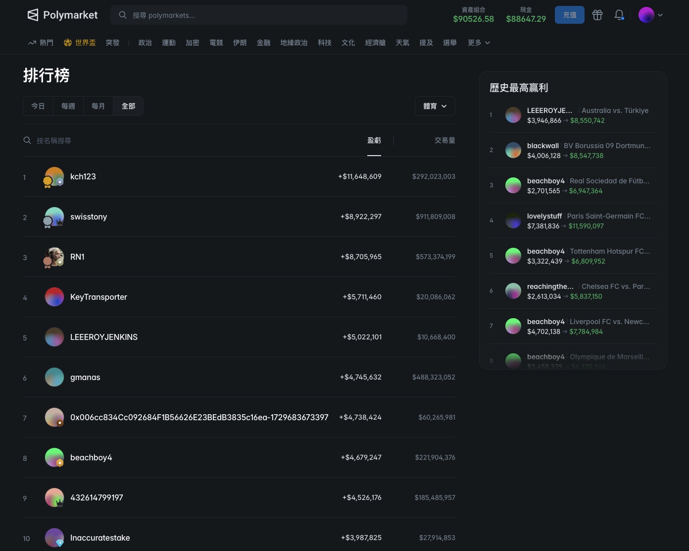Open Inaccuratestake's avatar
Image resolution: width=689 pixels, height=551 pixels.
pyautogui.click(x=54, y=538)
